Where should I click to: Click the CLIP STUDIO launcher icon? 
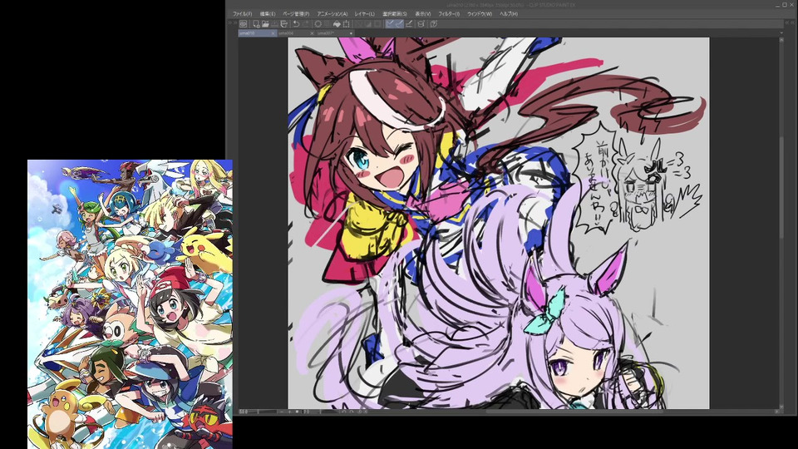(x=244, y=24)
